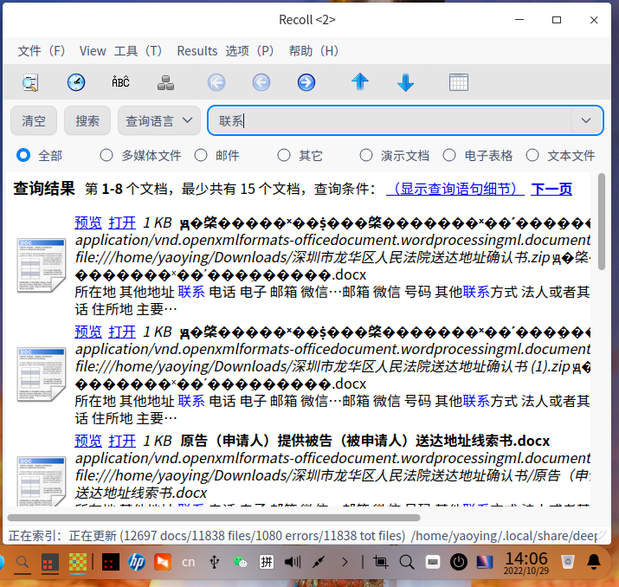Image resolution: width=619 pixels, height=587 pixels.
Task: Go to the next results page arrow
Action: 306,83
